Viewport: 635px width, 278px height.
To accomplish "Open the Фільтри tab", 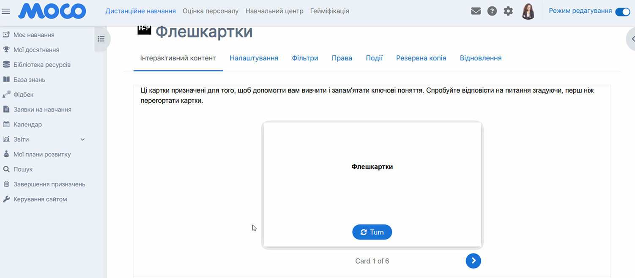I will 305,58.
